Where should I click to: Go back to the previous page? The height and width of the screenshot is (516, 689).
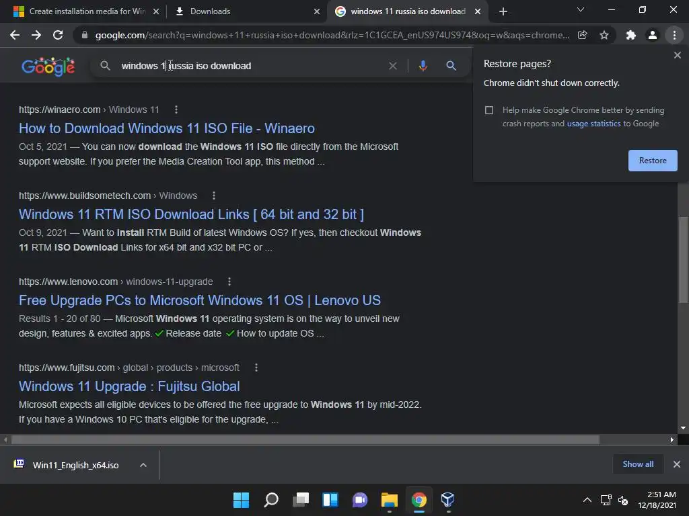click(15, 35)
